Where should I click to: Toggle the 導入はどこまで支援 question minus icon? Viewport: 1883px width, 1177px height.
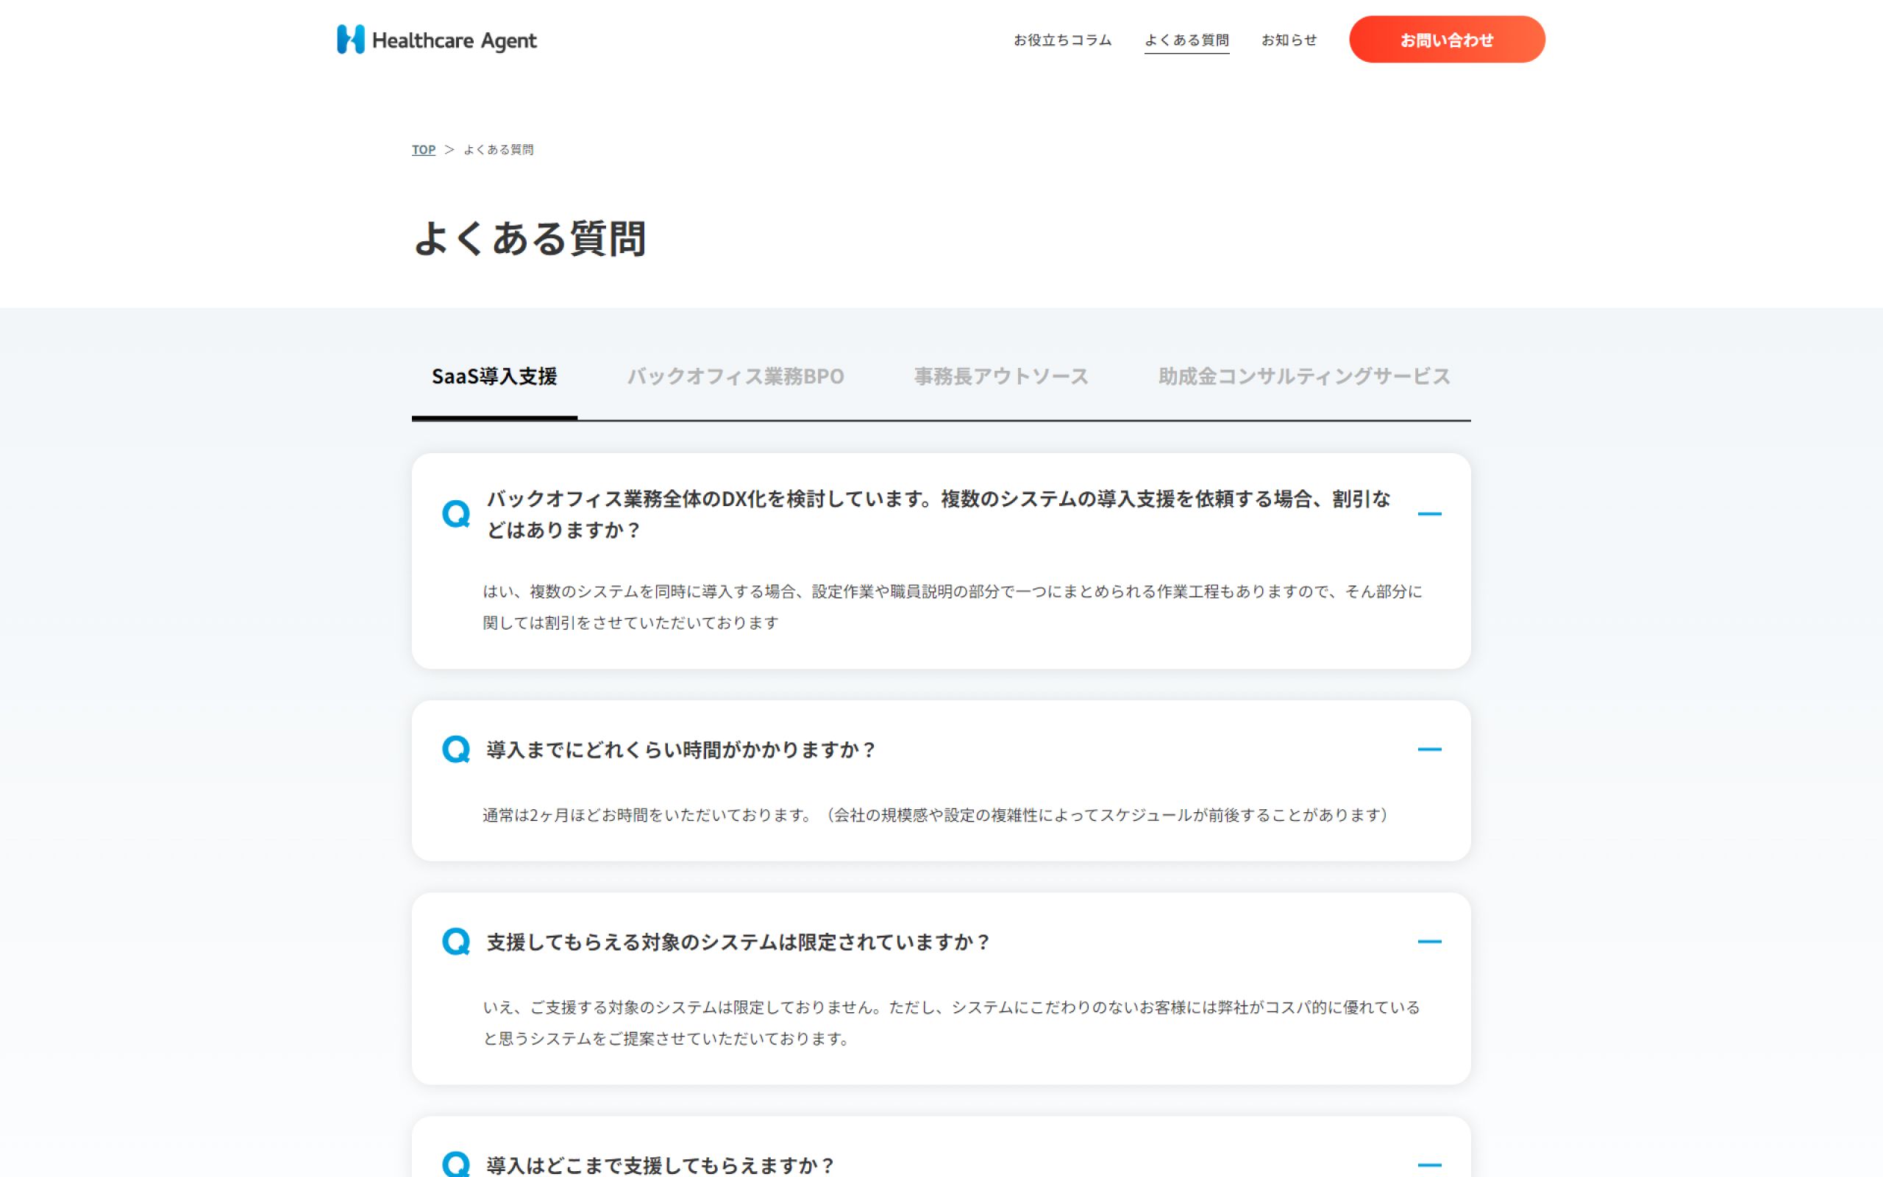(1428, 1164)
